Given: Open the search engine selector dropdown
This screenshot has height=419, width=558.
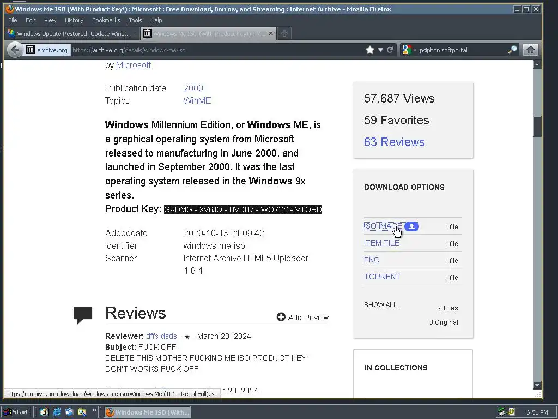Looking at the screenshot, I should click(409, 50).
